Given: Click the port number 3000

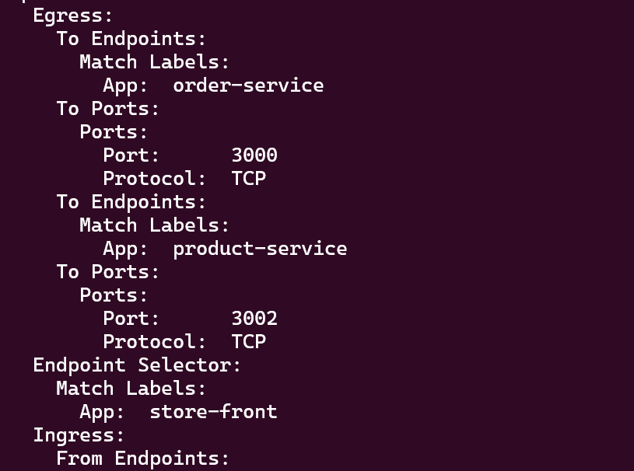Looking at the screenshot, I should [x=254, y=155].
